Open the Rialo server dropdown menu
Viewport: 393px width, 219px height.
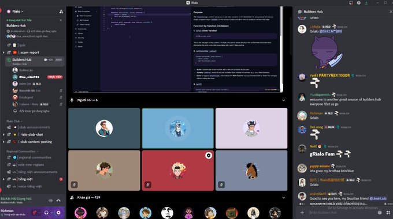click(x=17, y=12)
